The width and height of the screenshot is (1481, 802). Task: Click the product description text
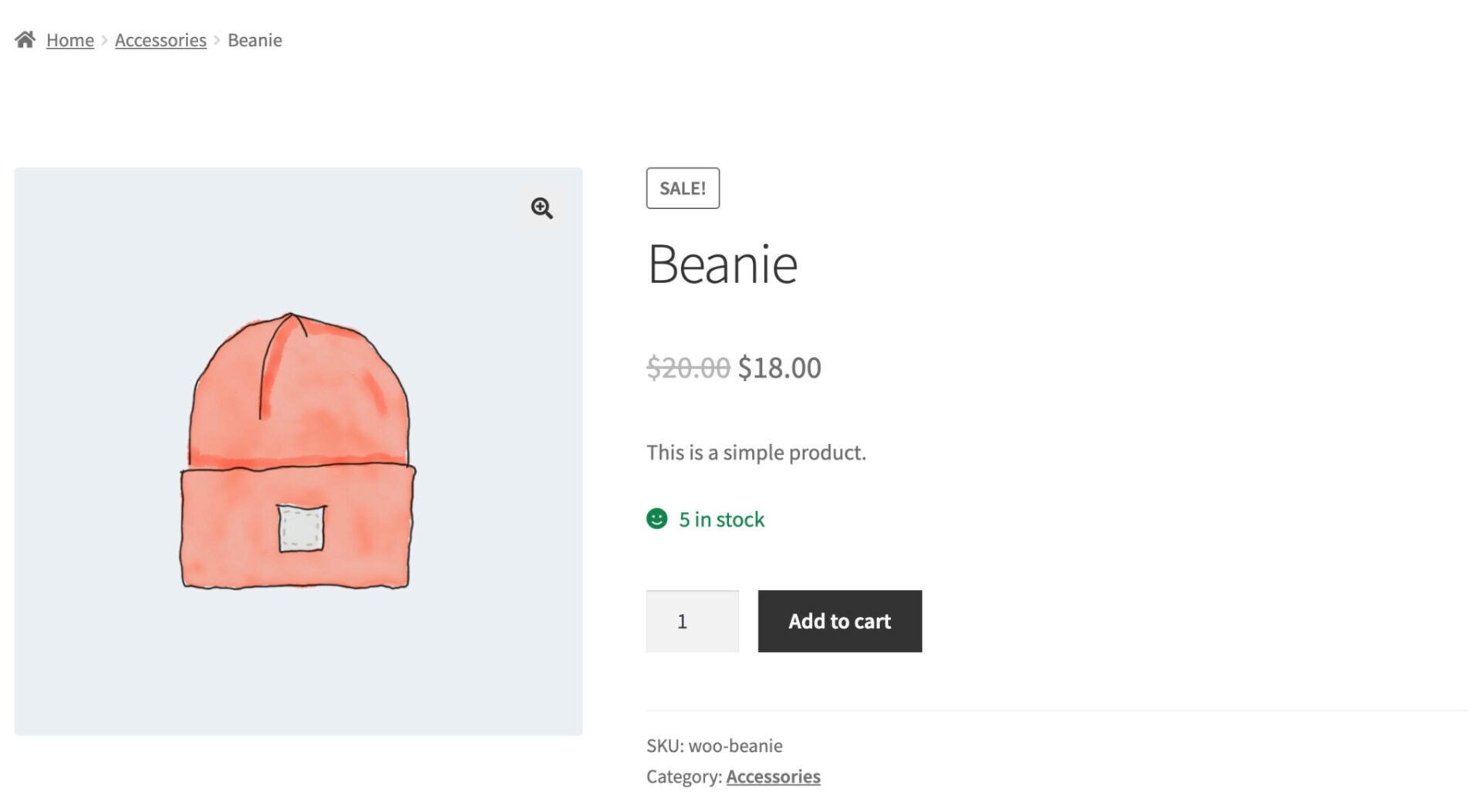click(x=756, y=453)
